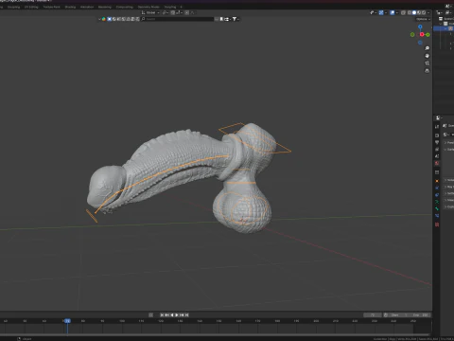Jump to timeline start frame
Screen dimensions: 454x341
tap(162, 314)
